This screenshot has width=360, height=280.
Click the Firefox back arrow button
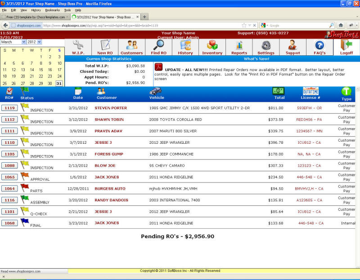click(x=6, y=26)
